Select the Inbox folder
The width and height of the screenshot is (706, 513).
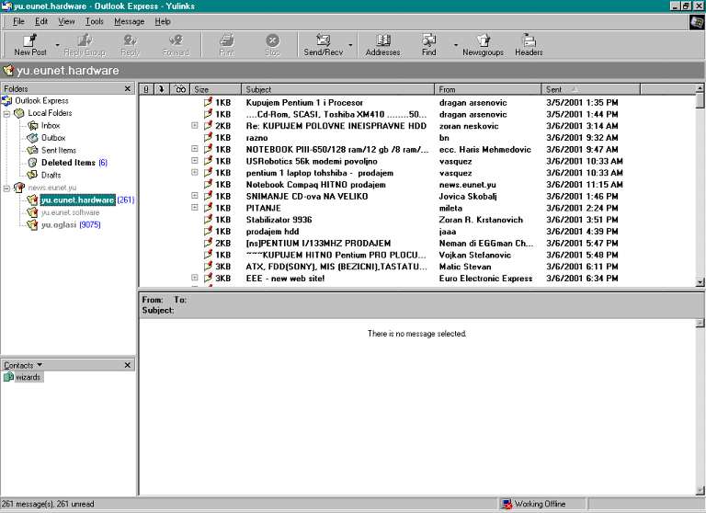pos(50,125)
